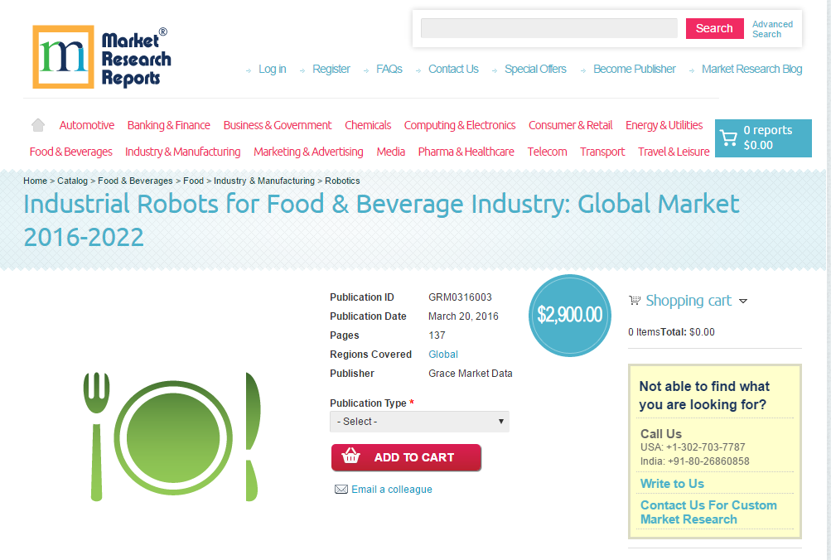The image size is (831, 560).
Task: Open the Computing & Electronics category
Action: coord(460,125)
